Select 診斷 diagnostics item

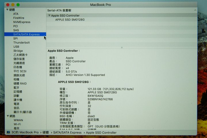tap(16, 96)
